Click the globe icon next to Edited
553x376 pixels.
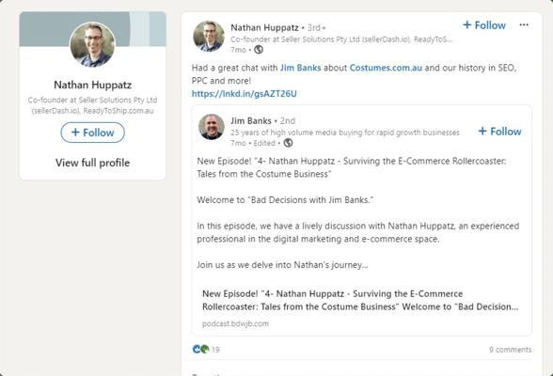[288, 143]
